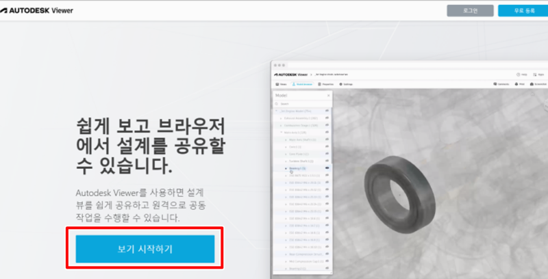Click the bearing ring 3D model in preview
This screenshot has height=279, width=548.
[399, 194]
